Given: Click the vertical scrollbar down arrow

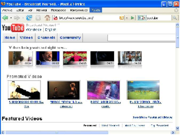Looking at the screenshot, I should coord(177,128).
